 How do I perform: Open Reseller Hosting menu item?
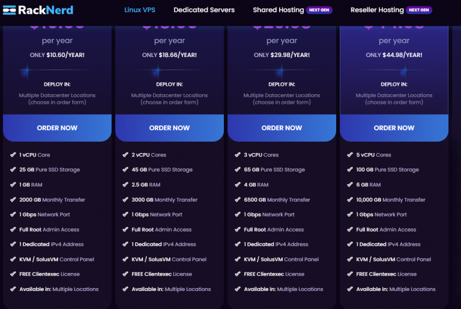(377, 10)
